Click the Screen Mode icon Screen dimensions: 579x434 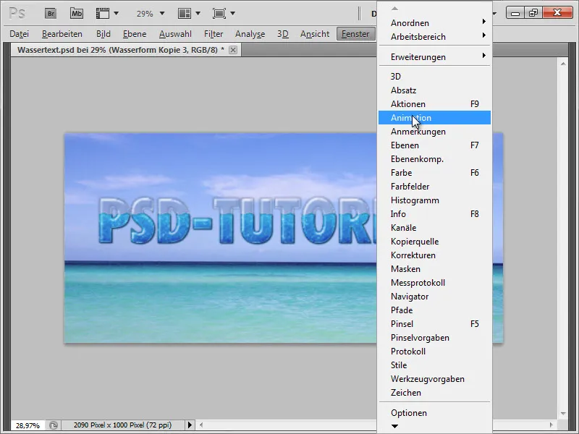click(x=219, y=14)
